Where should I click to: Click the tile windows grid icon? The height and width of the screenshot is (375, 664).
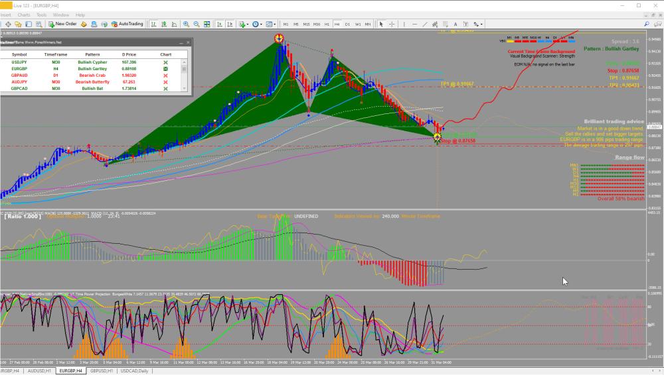pos(207,24)
